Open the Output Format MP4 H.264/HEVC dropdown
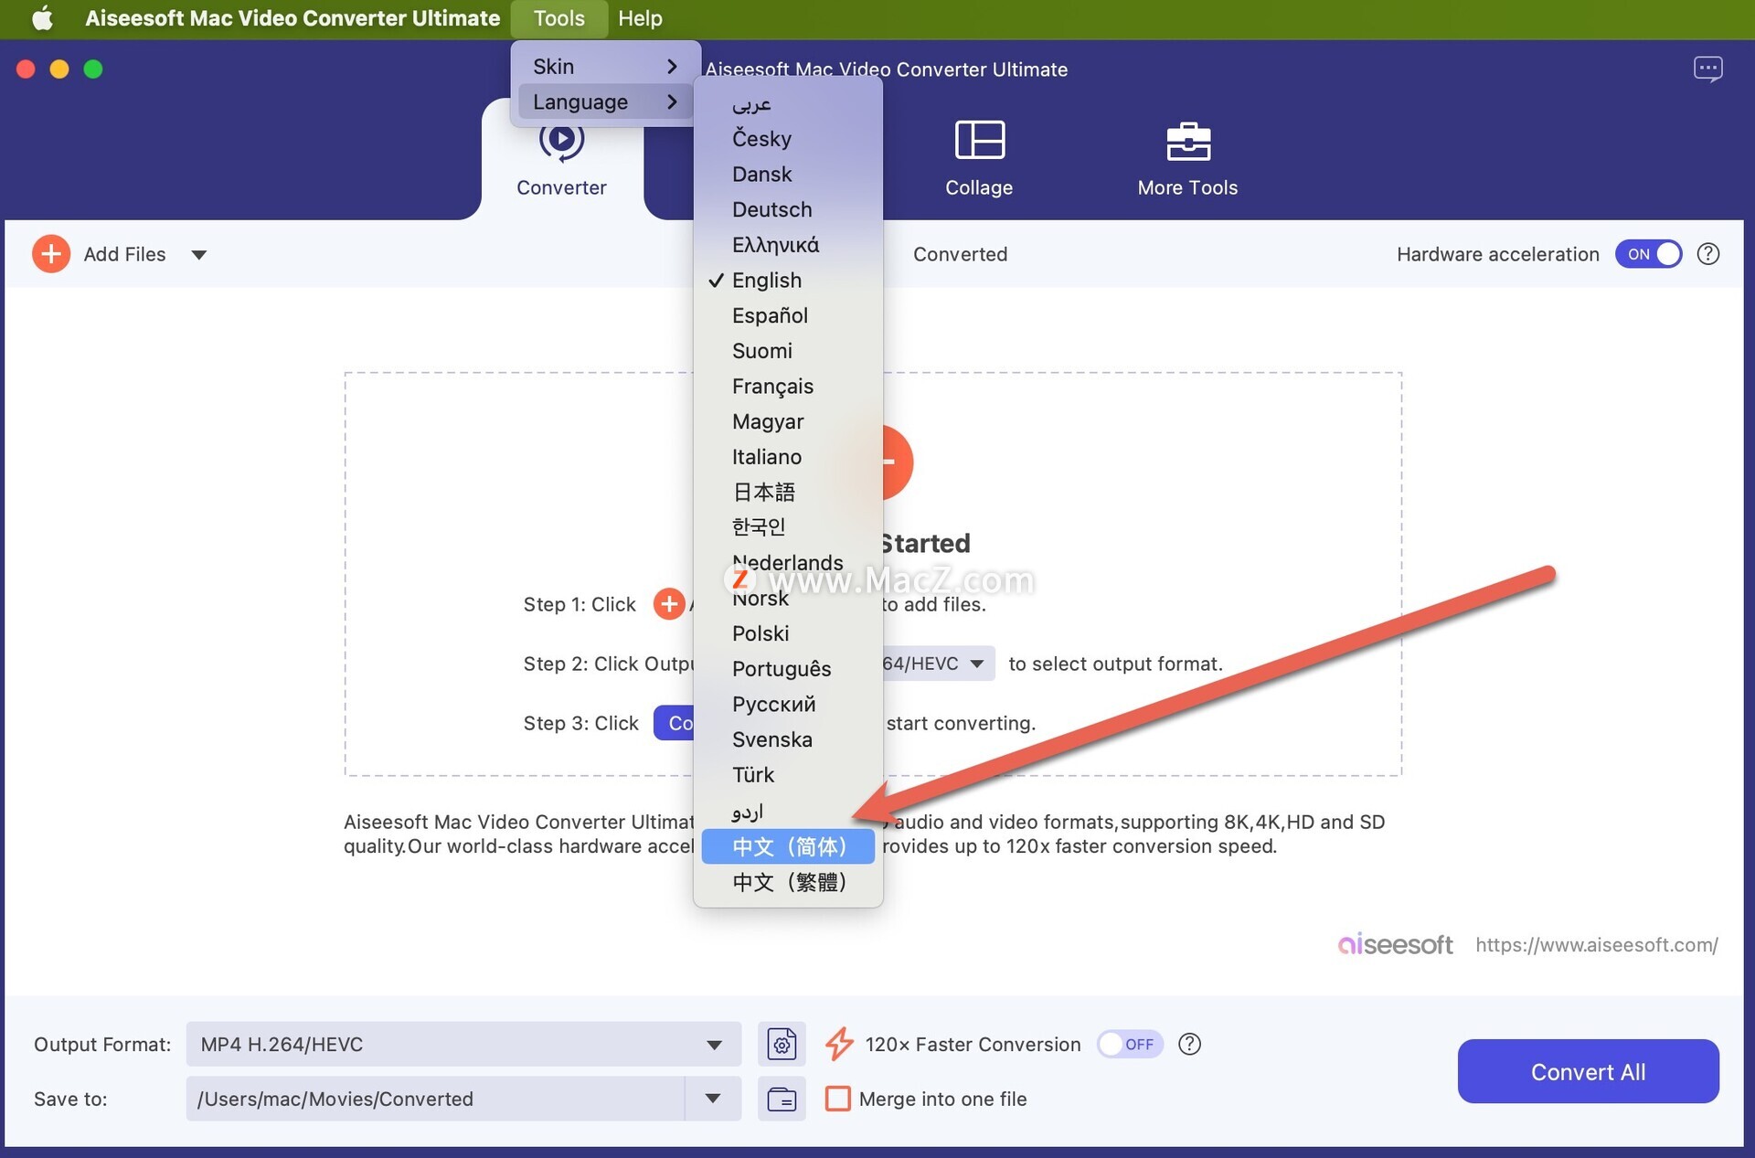The image size is (1755, 1158). [x=463, y=1044]
